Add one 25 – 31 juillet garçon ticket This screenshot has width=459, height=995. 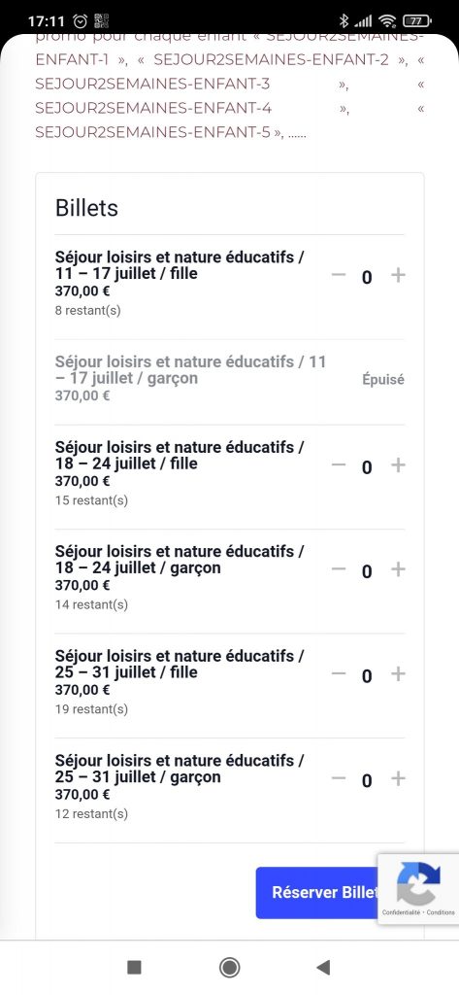[x=398, y=778]
